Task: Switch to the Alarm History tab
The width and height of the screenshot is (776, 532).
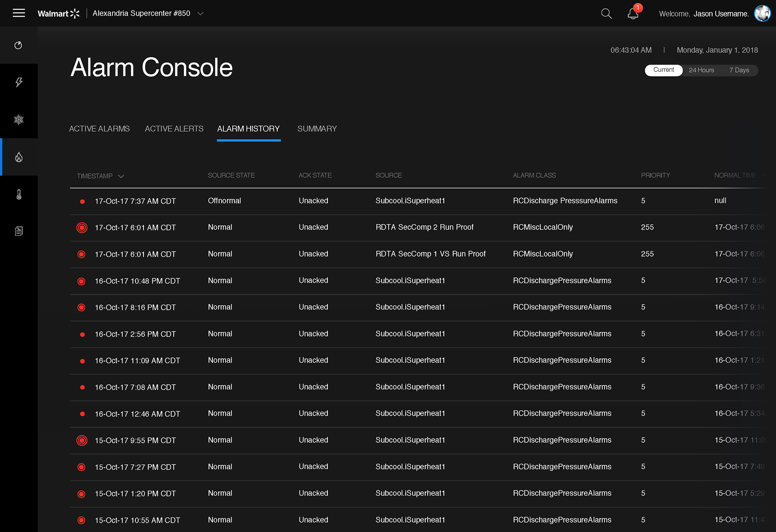Action: (249, 128)
